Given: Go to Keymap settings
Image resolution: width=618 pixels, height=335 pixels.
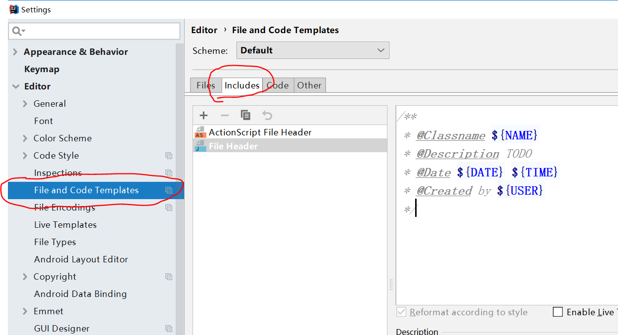Looking at the screenshot, I should pyautogui.click(x=41, y=69).
